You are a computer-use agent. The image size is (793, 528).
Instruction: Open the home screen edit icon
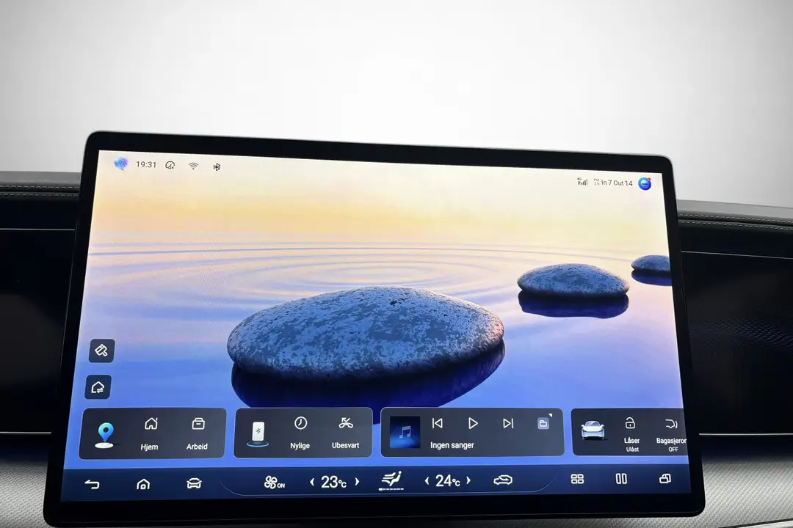point(98,387)
